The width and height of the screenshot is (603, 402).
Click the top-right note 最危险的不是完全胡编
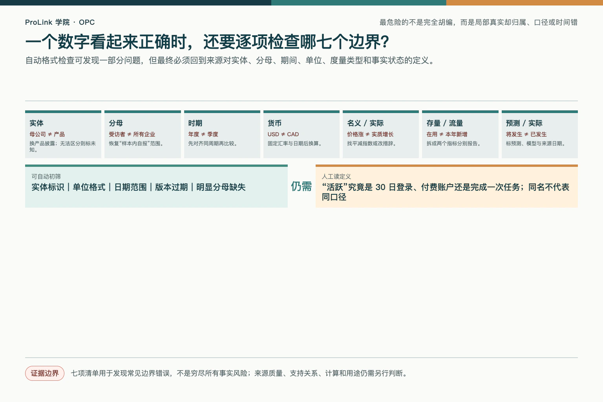pyautogui.click(x=479, y=22)
